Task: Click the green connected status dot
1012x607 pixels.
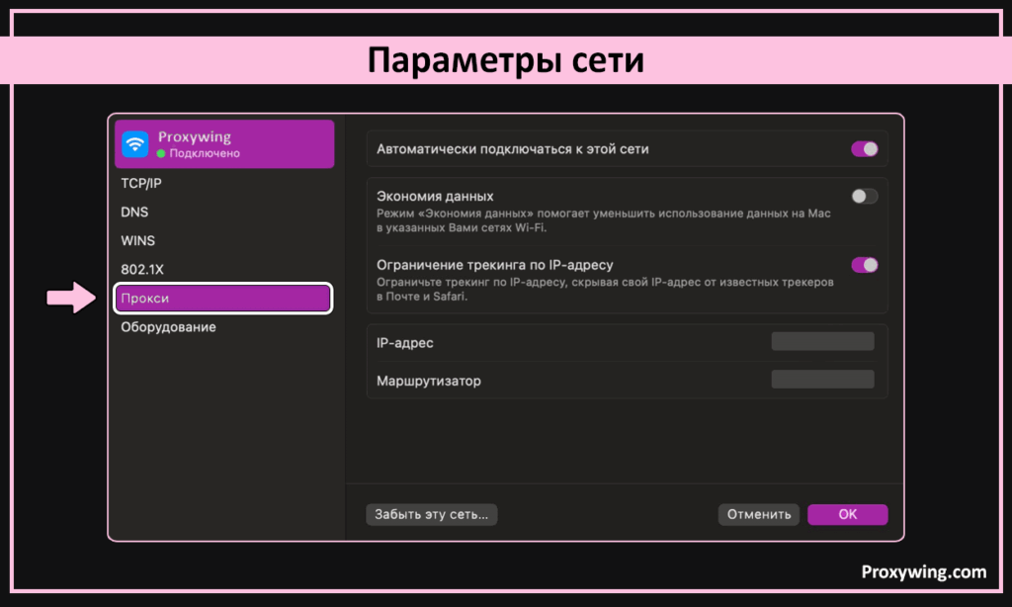Action: coord(161,154)
